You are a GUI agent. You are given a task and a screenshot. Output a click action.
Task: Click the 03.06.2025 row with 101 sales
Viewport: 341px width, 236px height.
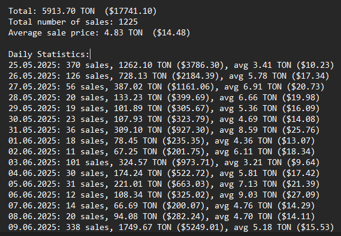click(164, 163)
